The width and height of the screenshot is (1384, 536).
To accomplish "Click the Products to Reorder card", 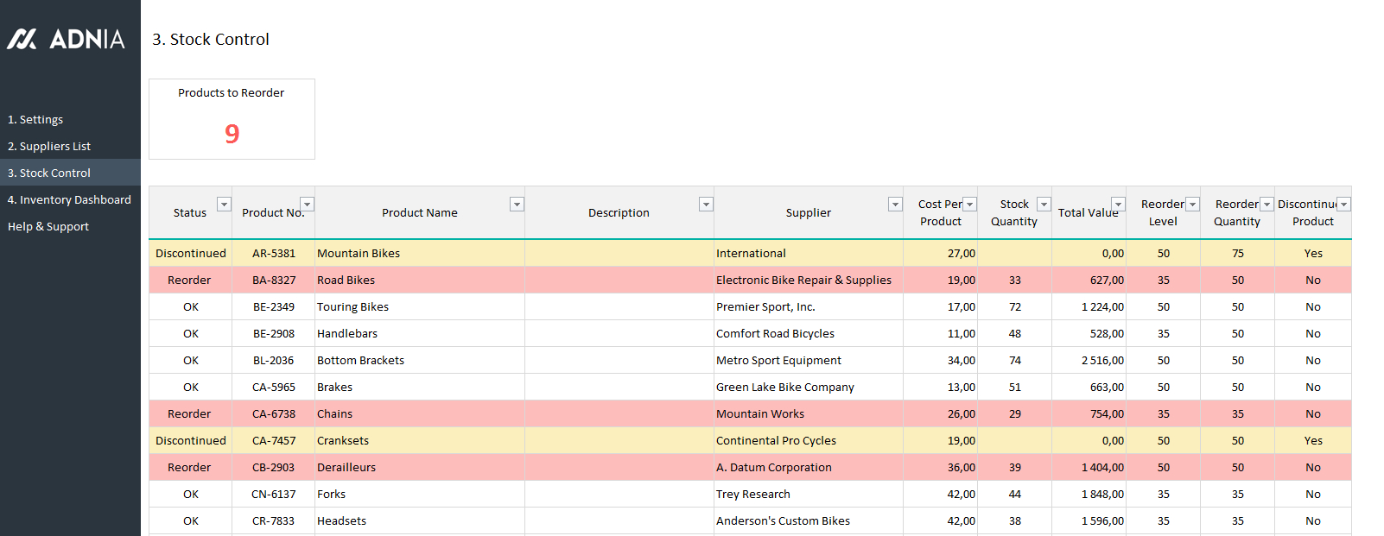I will coord(232,119).
